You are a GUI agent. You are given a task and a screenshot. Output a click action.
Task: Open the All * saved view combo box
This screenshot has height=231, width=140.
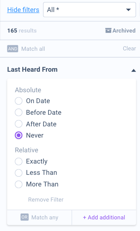(x=90, y=10)
